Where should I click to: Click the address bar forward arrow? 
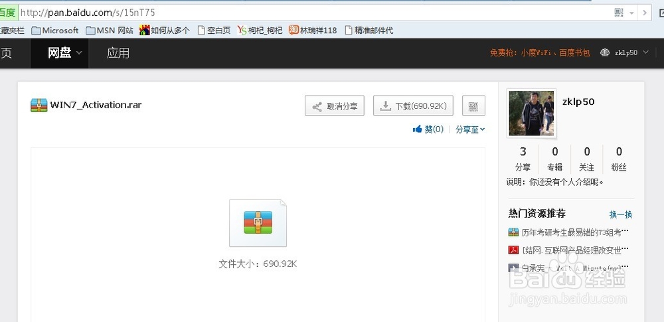coord(645,13)
